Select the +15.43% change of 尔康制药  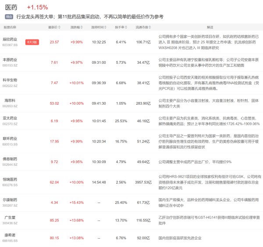tap(77, 203)
